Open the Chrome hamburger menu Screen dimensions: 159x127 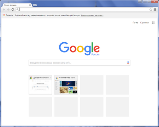[x=155, y=10]
